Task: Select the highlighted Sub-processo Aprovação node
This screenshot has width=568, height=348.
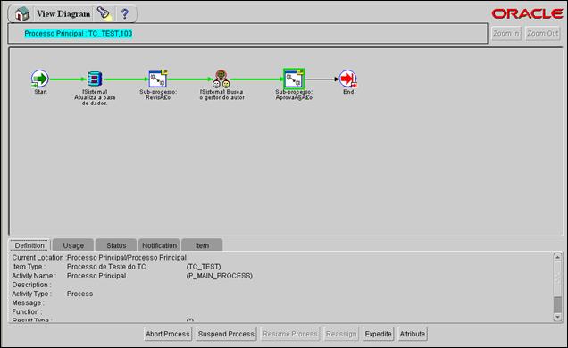Action: [294, 79]
